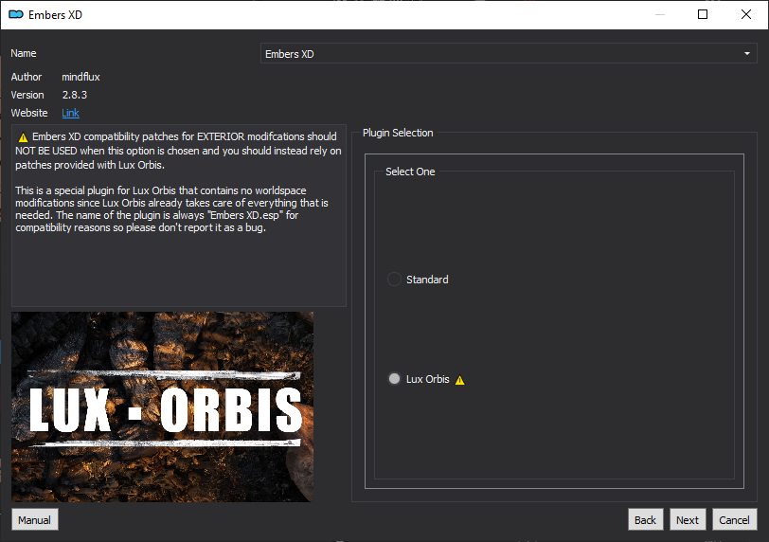Click the Select One group label

click(410, 172)
